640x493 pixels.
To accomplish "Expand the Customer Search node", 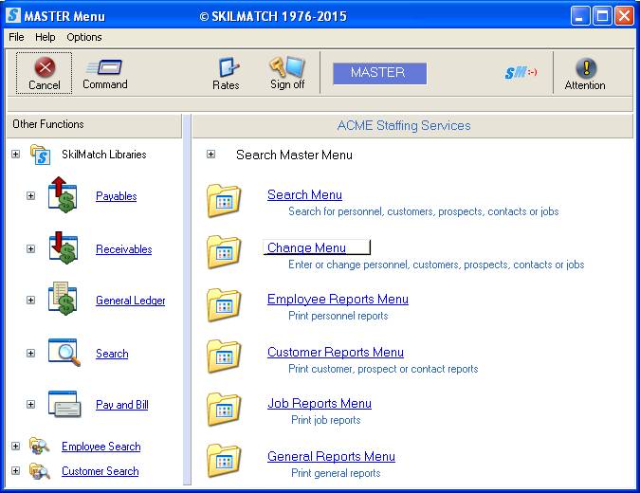I will pos(15,470).
